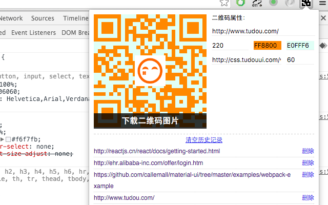Click the #f6f7fb color swatch square
Viewport: 328px width, 205px height.
point(9,139)
